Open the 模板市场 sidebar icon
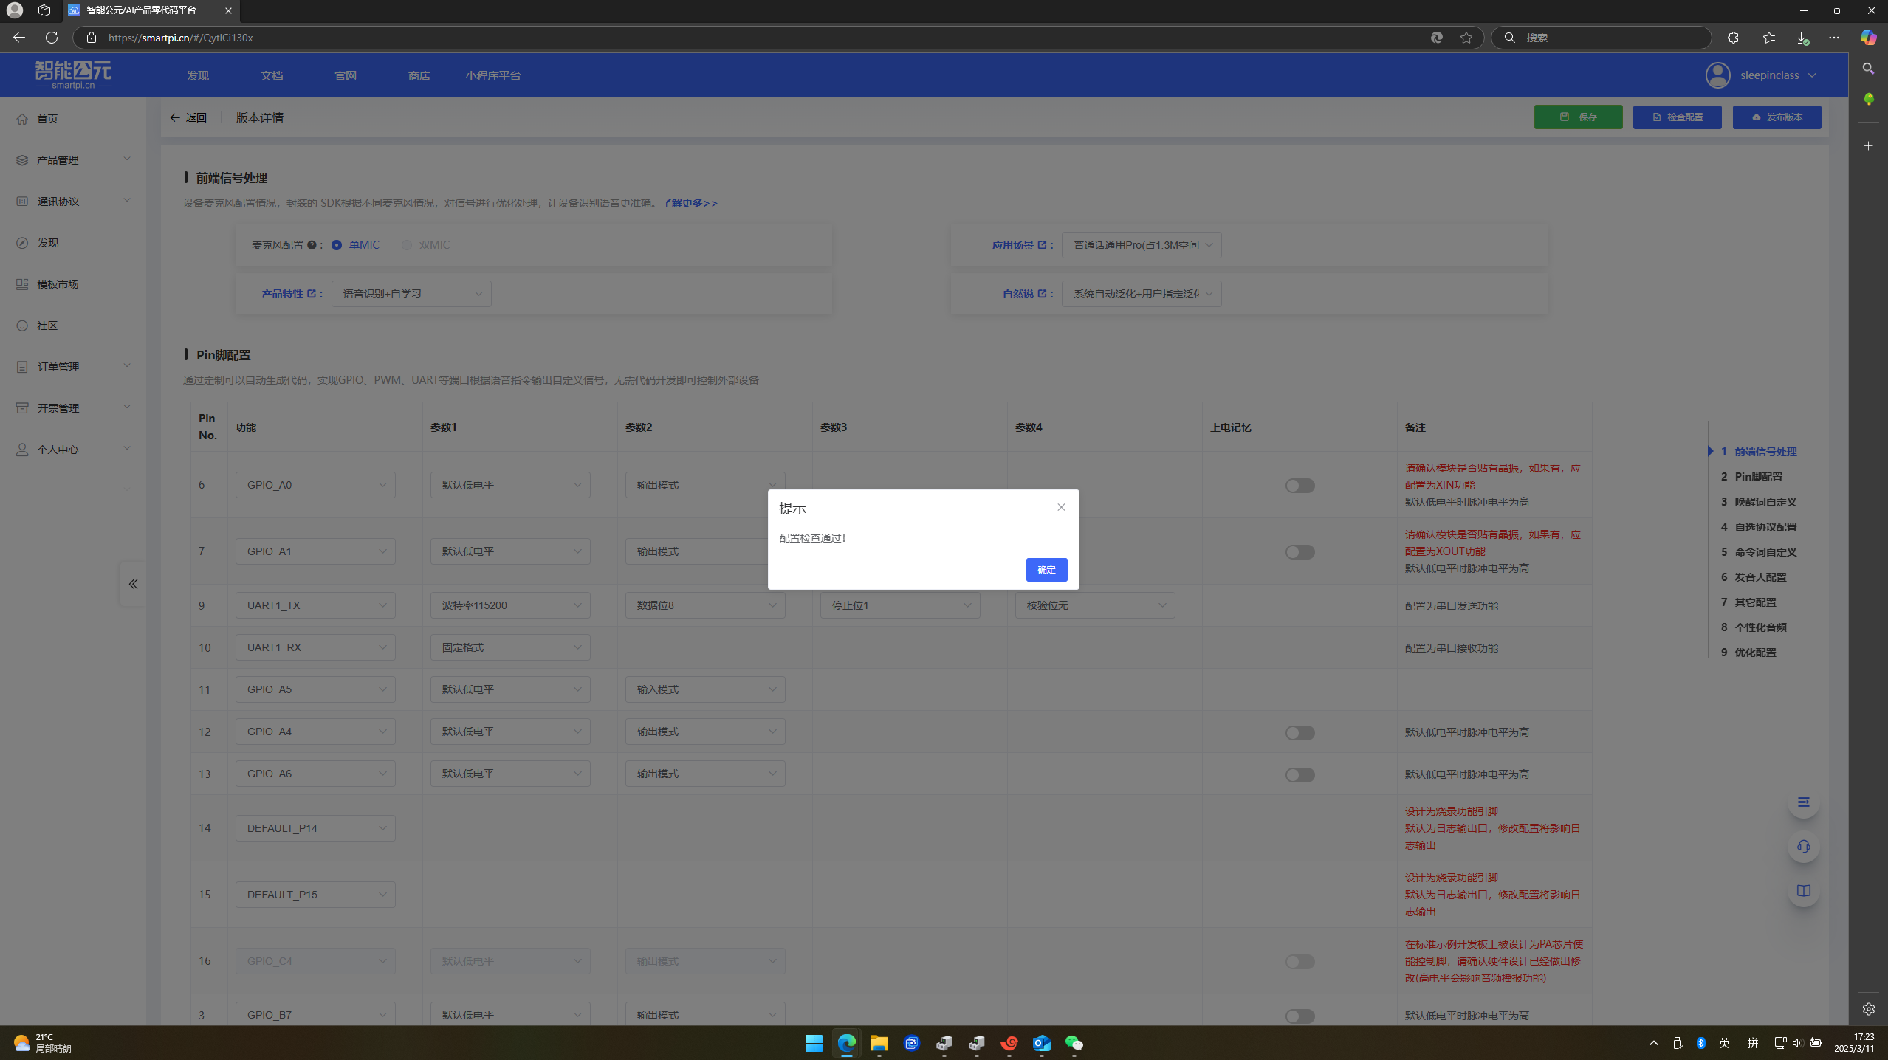Image resolution: width=1888 pixels, height=1060 pixels. 22,284
